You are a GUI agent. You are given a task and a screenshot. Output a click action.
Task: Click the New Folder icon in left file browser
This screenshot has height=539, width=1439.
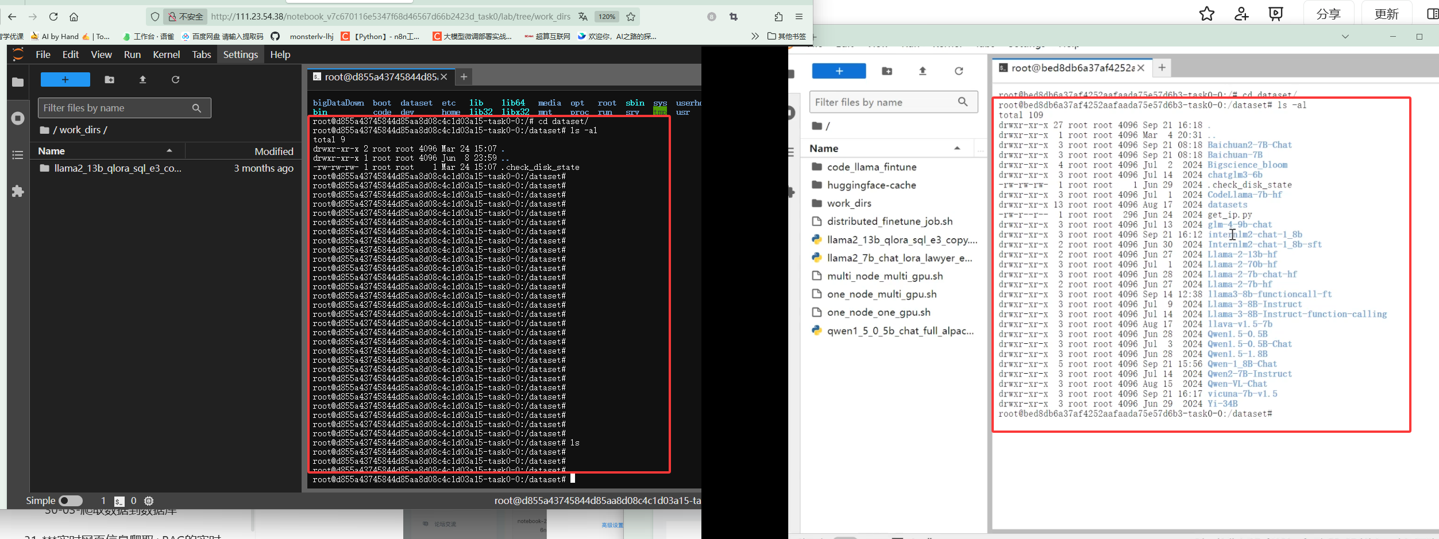click(109, 80)
